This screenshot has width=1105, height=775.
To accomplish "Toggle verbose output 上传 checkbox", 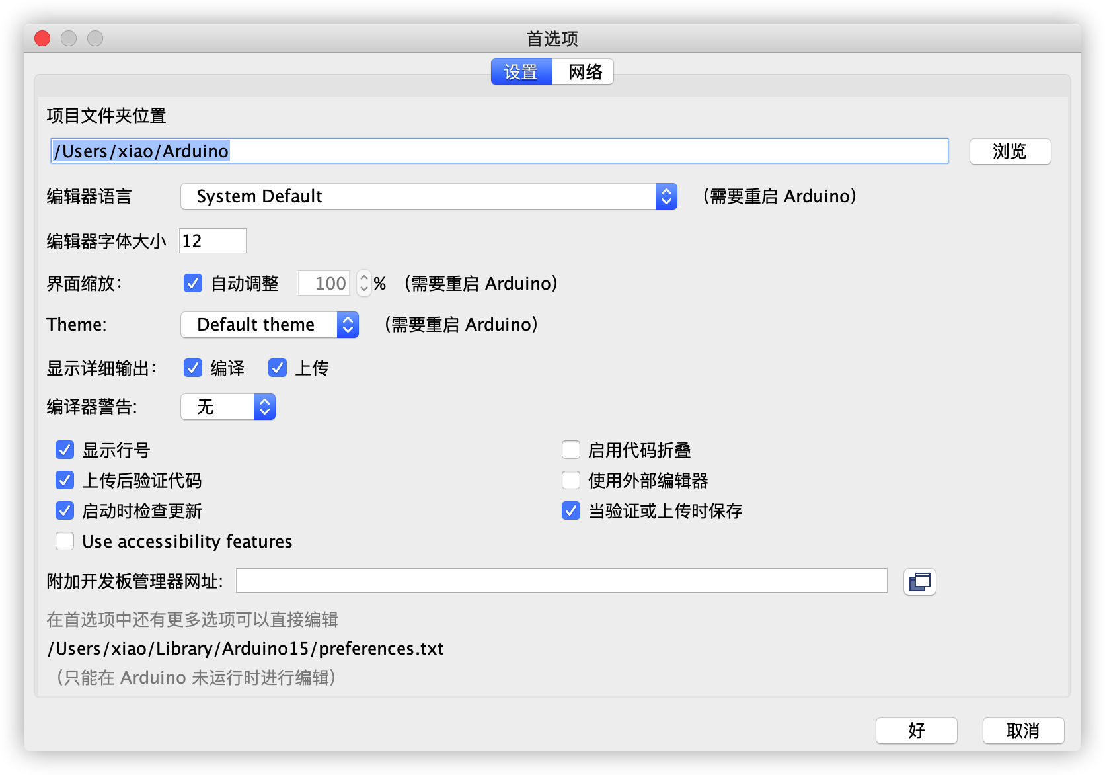I will (x=278, y=368).
